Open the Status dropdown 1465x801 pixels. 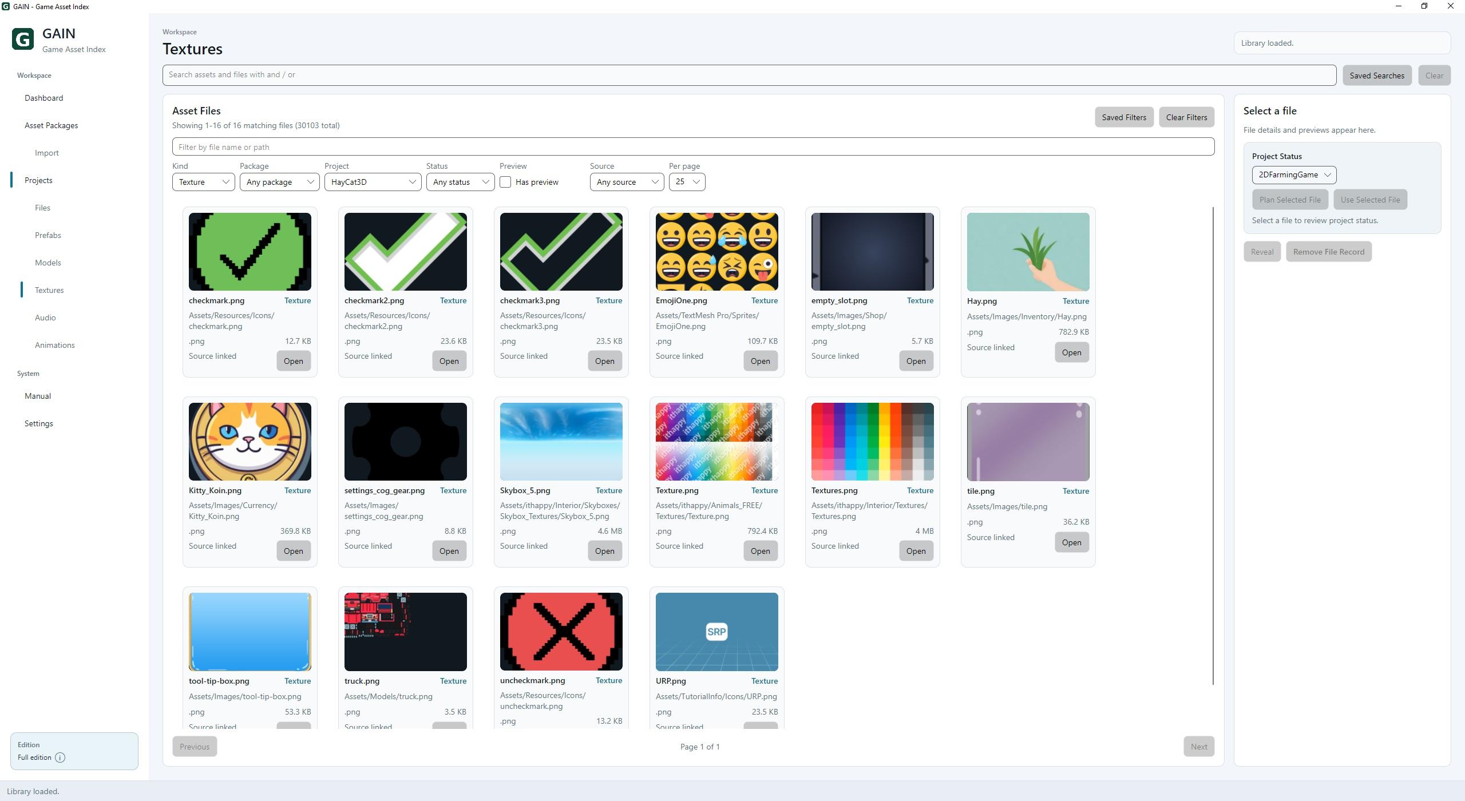(x=460, y=182)
